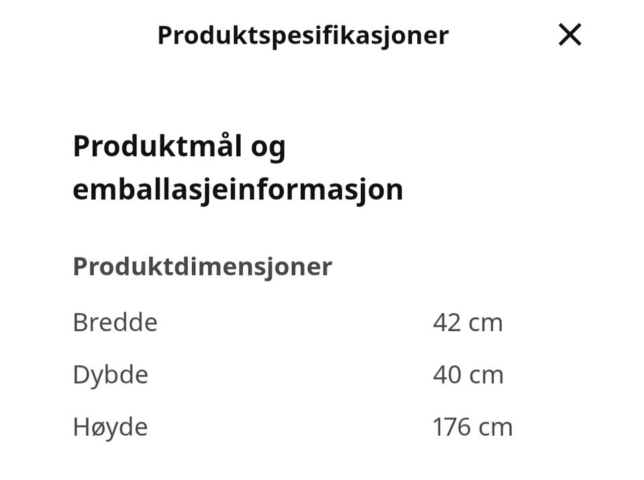
Task: Click the letter å in Produktmål
Action: coord(221,145)
